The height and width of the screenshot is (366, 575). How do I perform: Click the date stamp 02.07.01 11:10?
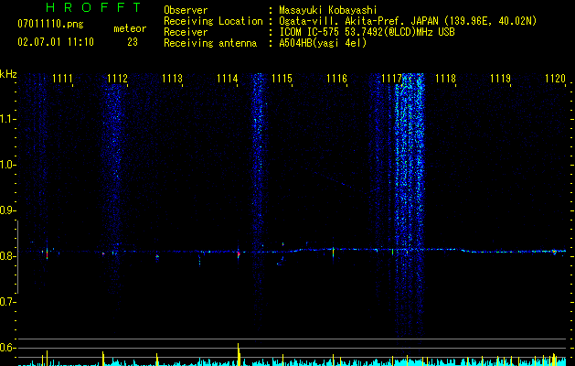tap(56, 42)
